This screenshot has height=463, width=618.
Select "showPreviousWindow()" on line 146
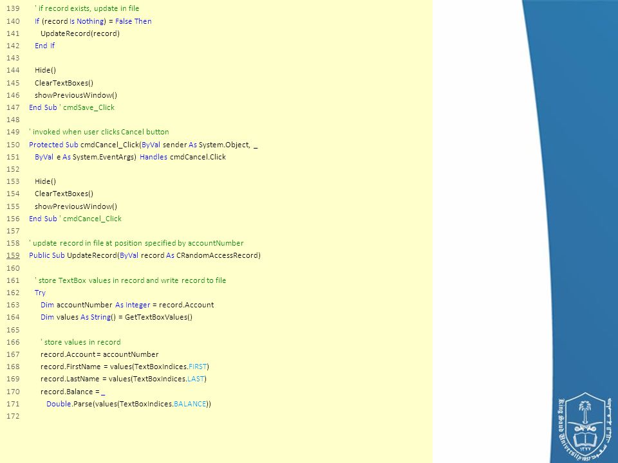[76, 95]
